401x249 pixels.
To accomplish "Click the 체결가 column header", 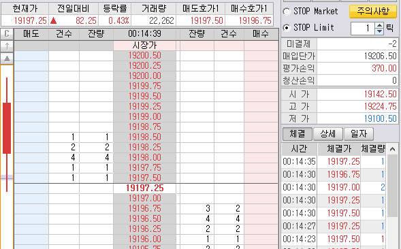I will click(x=339, y=149).
